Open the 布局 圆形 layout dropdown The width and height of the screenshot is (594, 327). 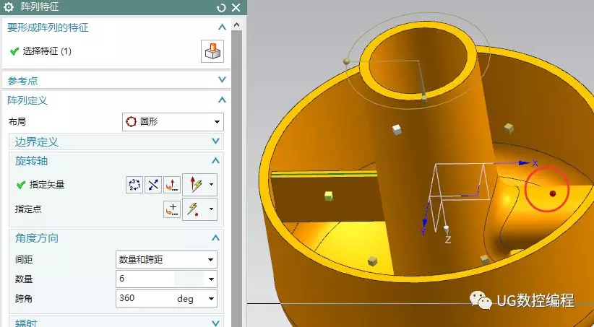[x=173, y=122]
